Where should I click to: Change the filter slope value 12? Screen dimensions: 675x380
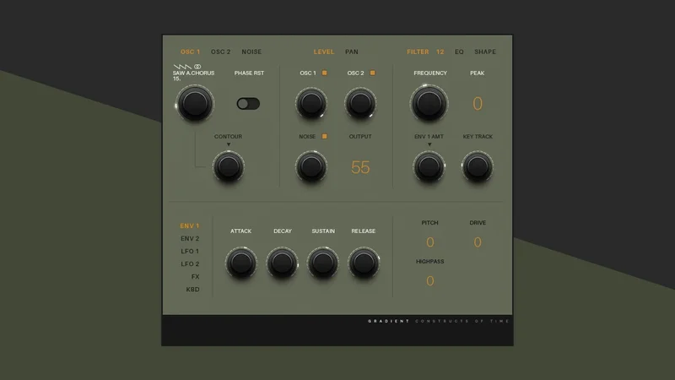pos(440,52)
